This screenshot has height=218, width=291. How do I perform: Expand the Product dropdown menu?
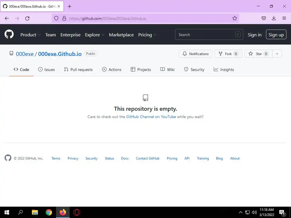click(30, 35)
